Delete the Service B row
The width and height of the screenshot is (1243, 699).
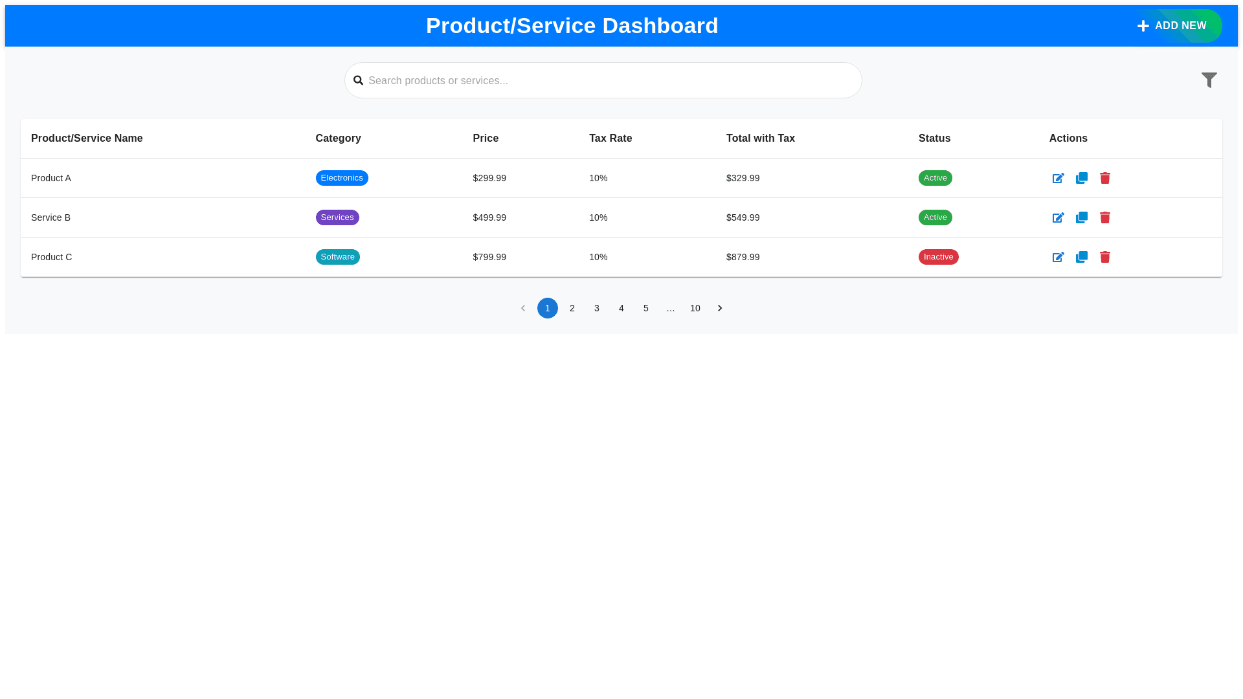click(1104, 217)
